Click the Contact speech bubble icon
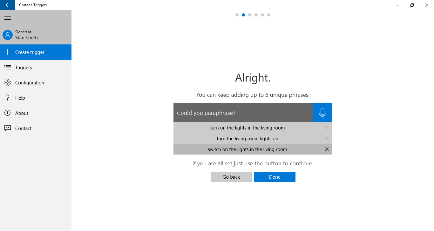 [8, 129]
